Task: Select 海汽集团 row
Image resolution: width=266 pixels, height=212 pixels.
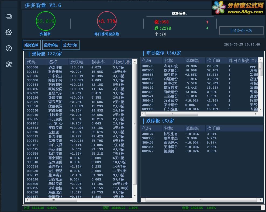Action: pos(79,102)
